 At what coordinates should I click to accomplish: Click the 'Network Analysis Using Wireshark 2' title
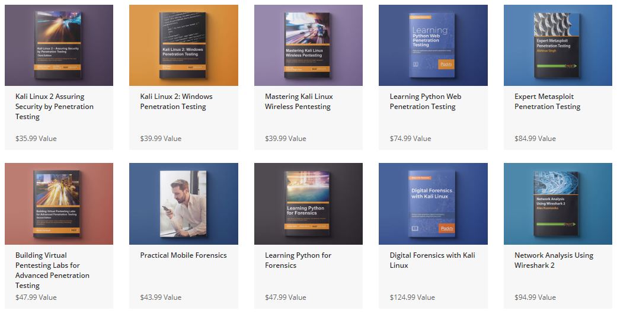click(554, 260)
